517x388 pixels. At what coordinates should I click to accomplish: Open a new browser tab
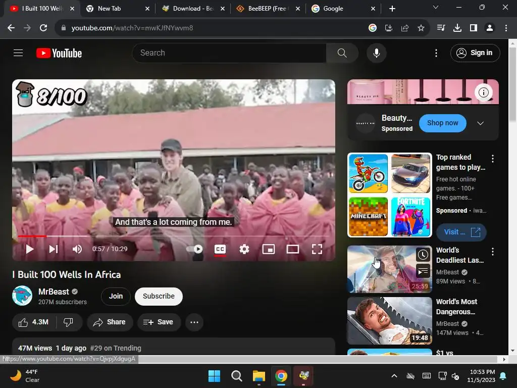click(x=392, y=9)
